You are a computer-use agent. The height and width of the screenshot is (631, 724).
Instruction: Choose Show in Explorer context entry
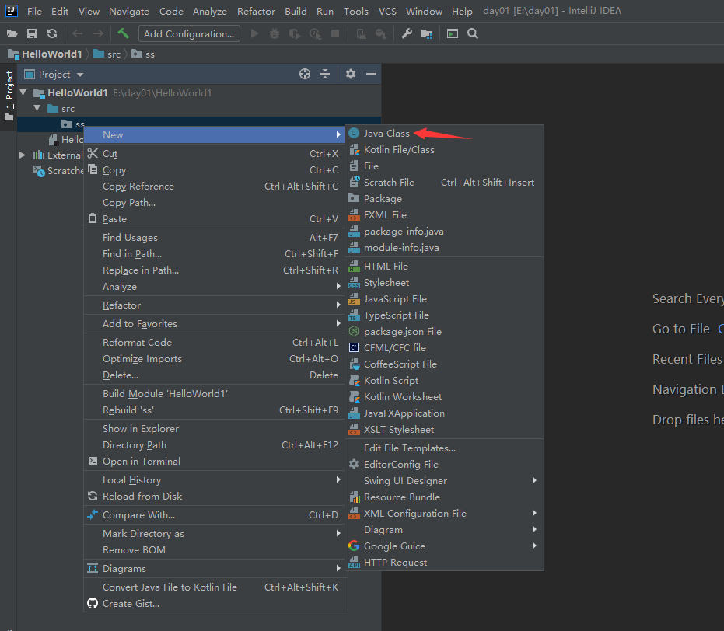[x=215, y=429]
